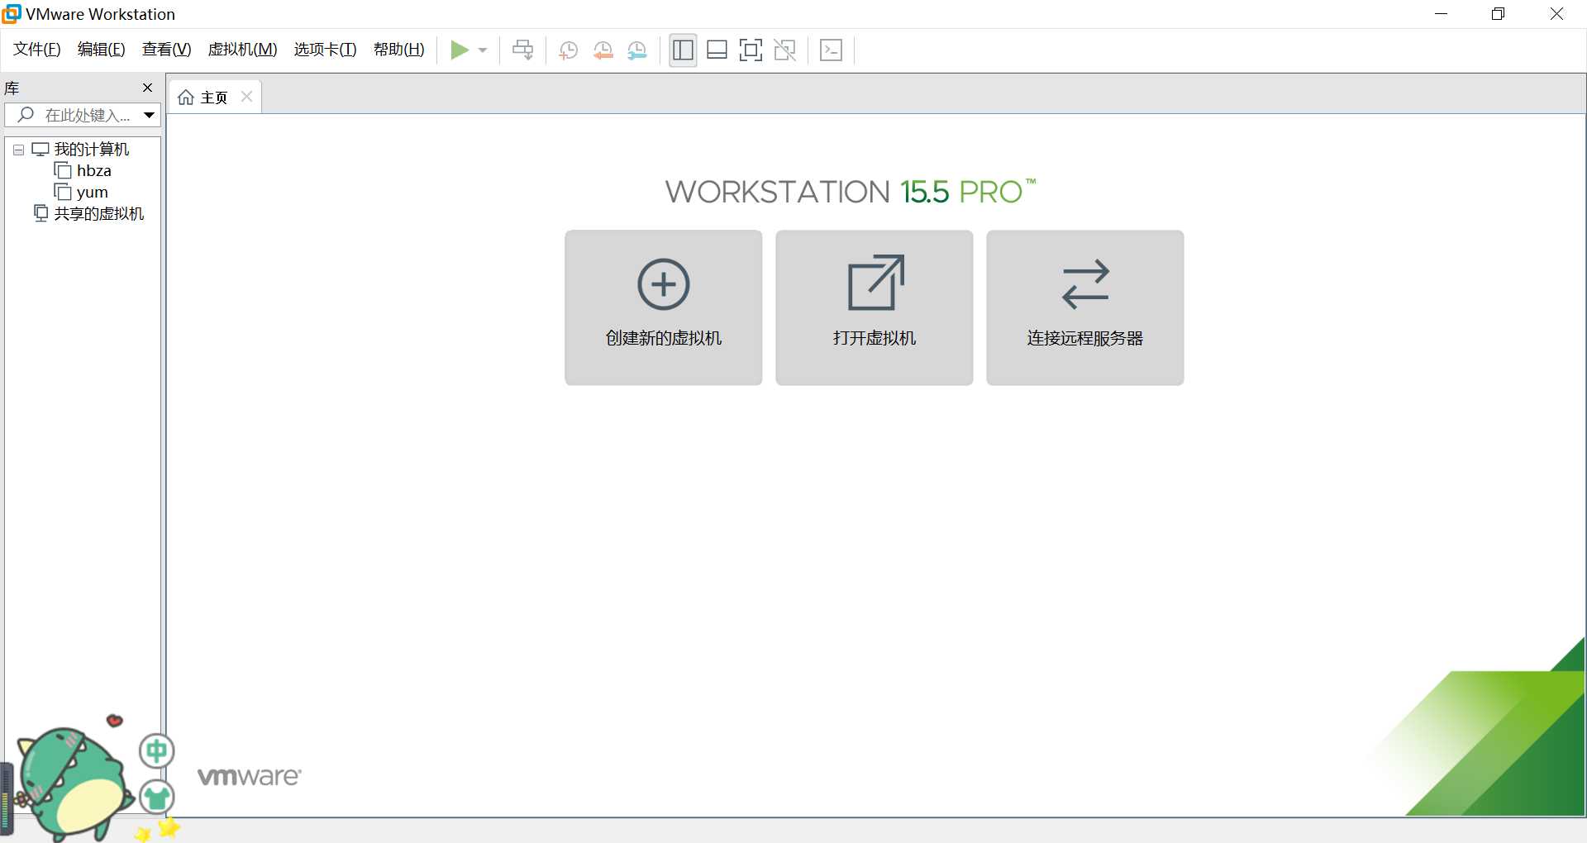
Task: Minimize the VMware Workstation window
Action: point(1442,14)
